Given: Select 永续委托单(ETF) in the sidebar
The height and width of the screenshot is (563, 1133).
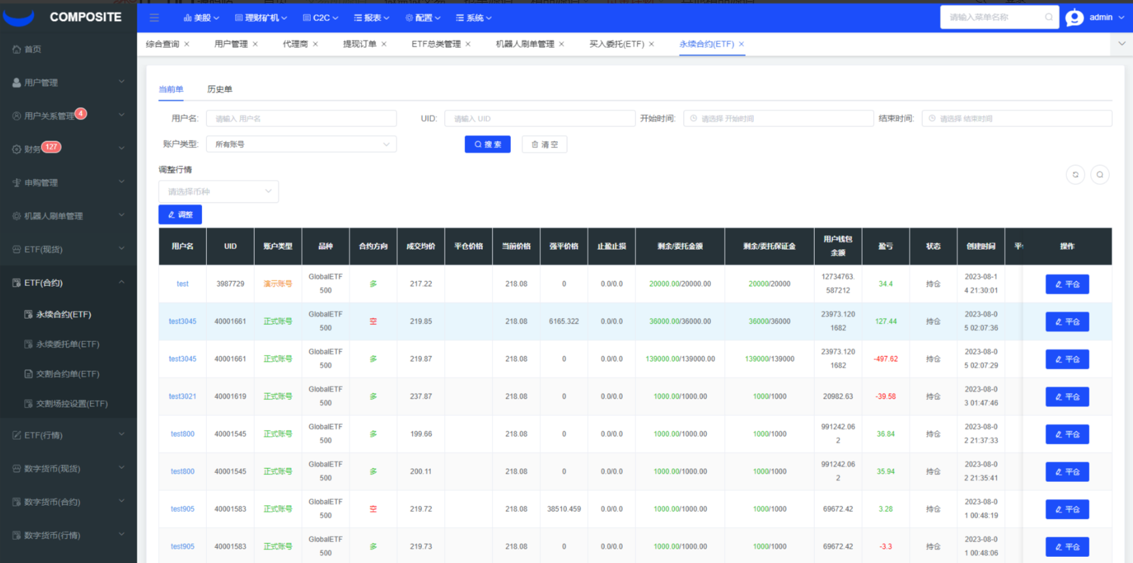Looking at the screenshot, I should point(68,345).
